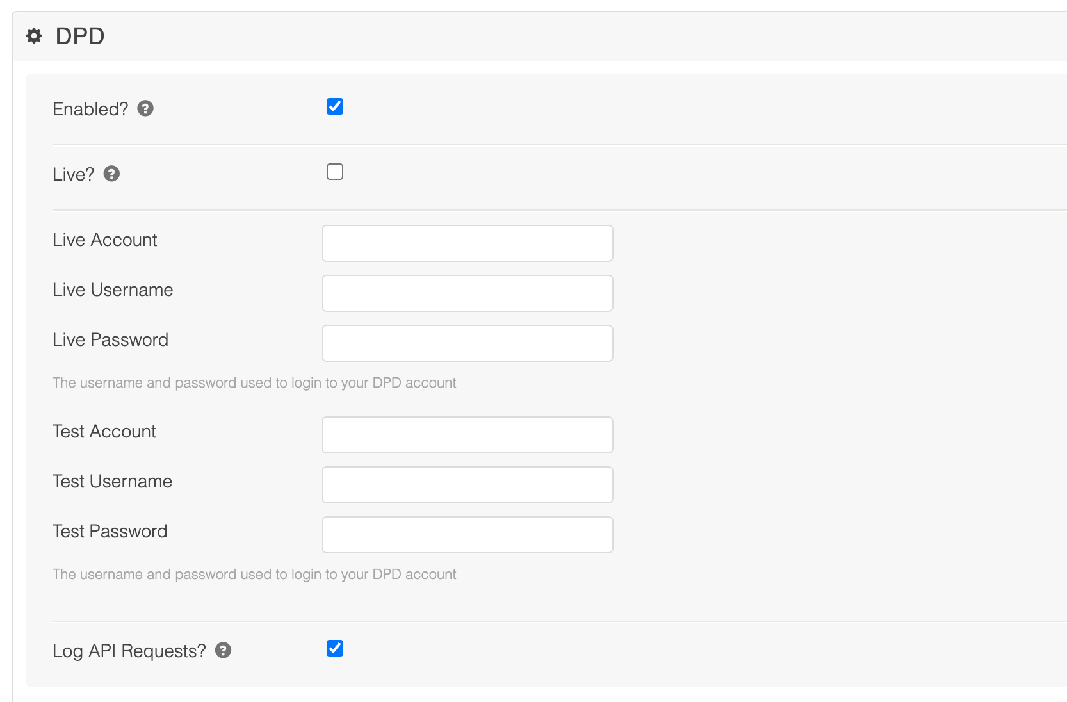The image size is (1067, 702).
Task: Open help tooltip icon next to Live?
Action: click(111, 174)
